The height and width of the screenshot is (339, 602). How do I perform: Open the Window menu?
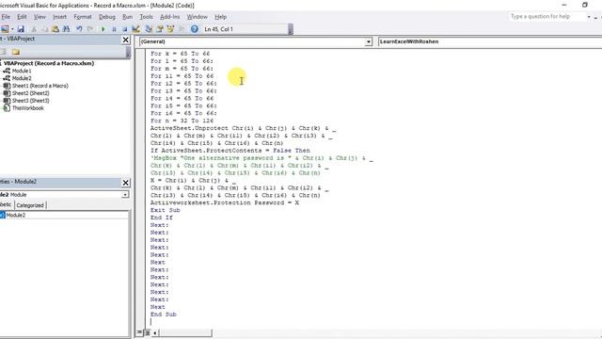pyautogui.click(x=197, y=17)
